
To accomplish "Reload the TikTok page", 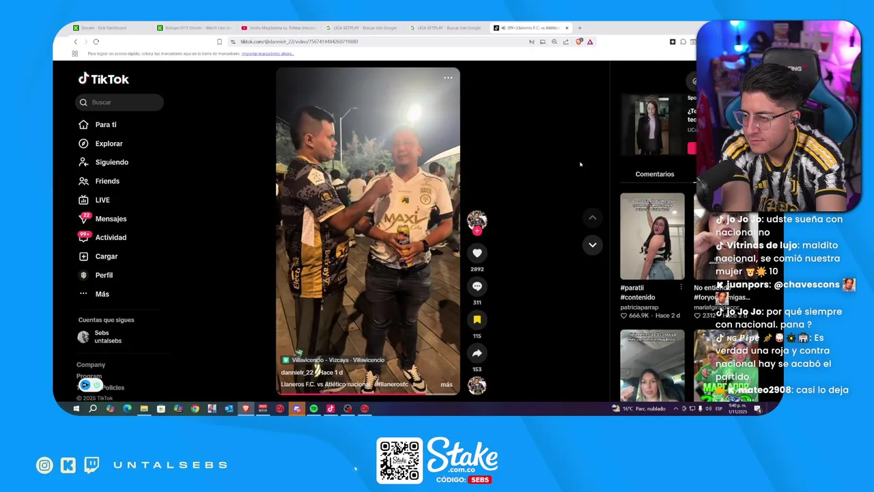I will click(96, 42).
